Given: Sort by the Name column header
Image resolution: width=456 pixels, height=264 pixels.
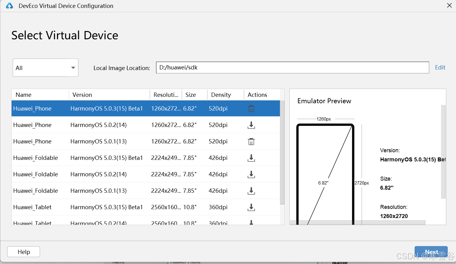Looking at the screenshot, I should (x=40, y=95).
